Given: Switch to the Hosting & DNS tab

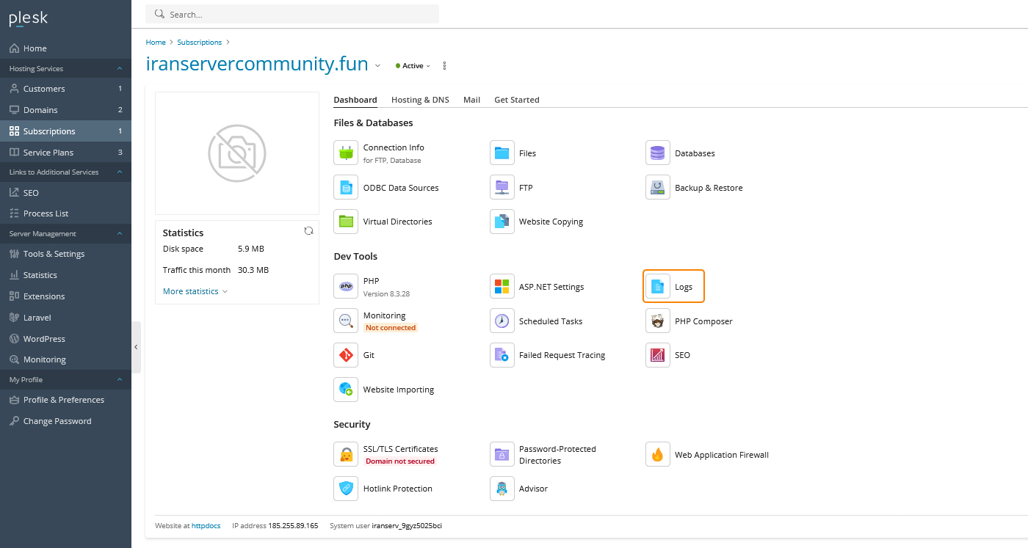Looking at the screenshot, I should click(x=420, y=100).
